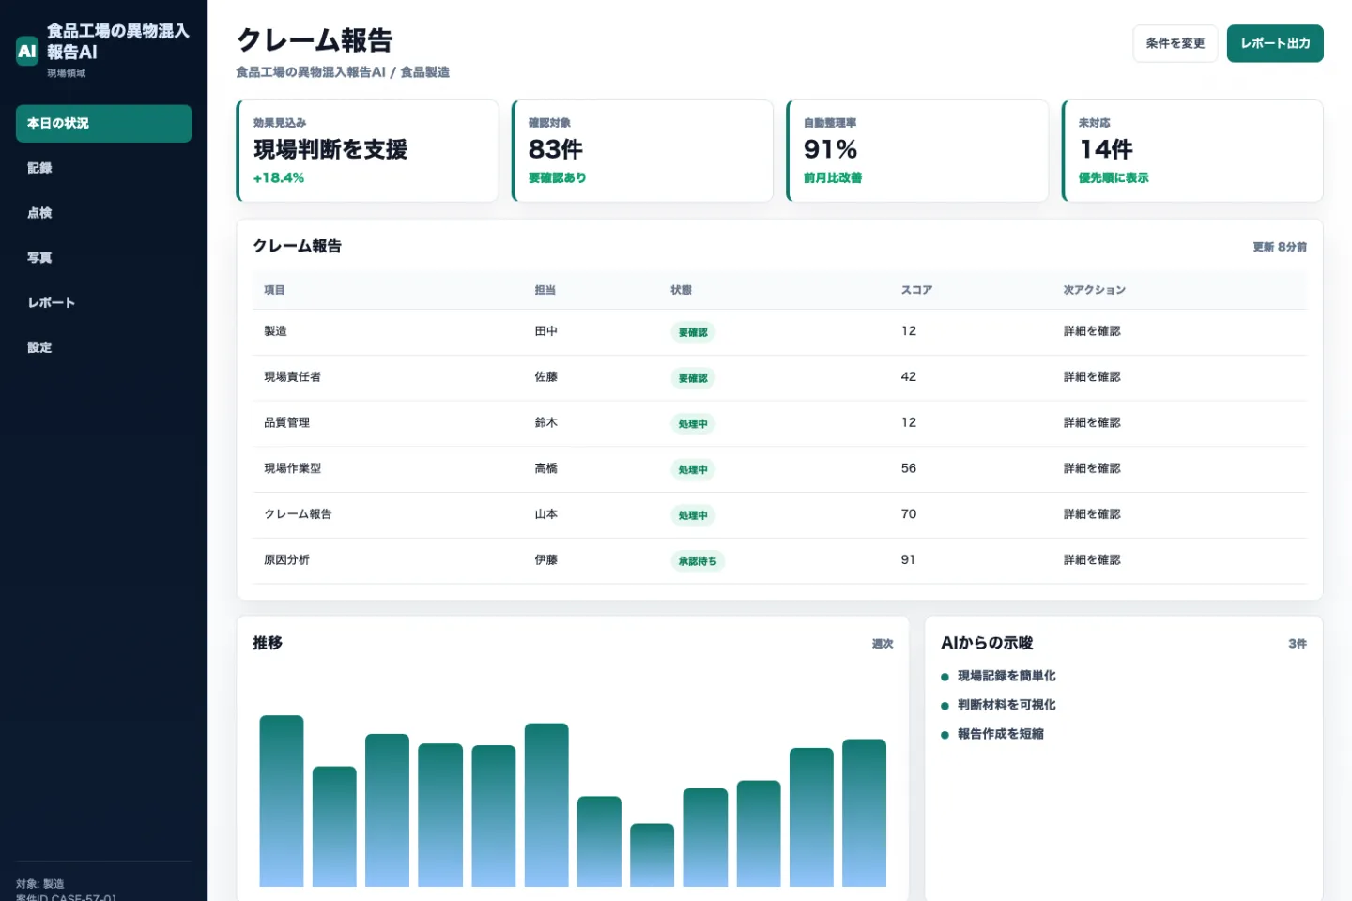The width and height of the screenshot is (1352, 901).
Task: Click the 処理中 badge for 高橋
Action: (693, 469)
